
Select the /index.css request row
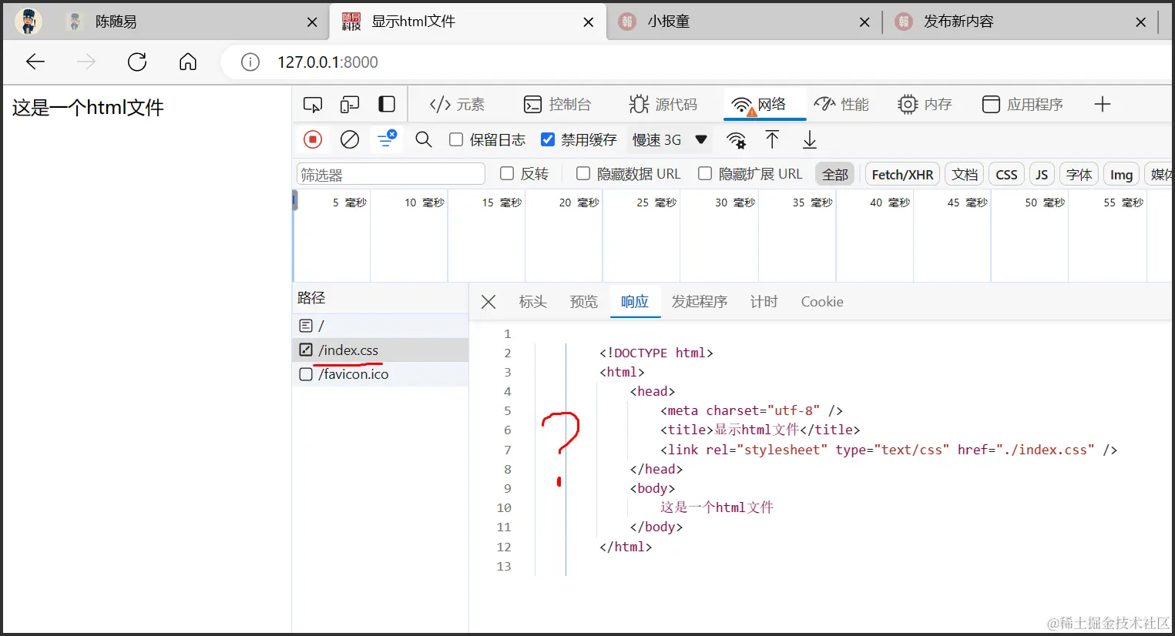(381, 350)
